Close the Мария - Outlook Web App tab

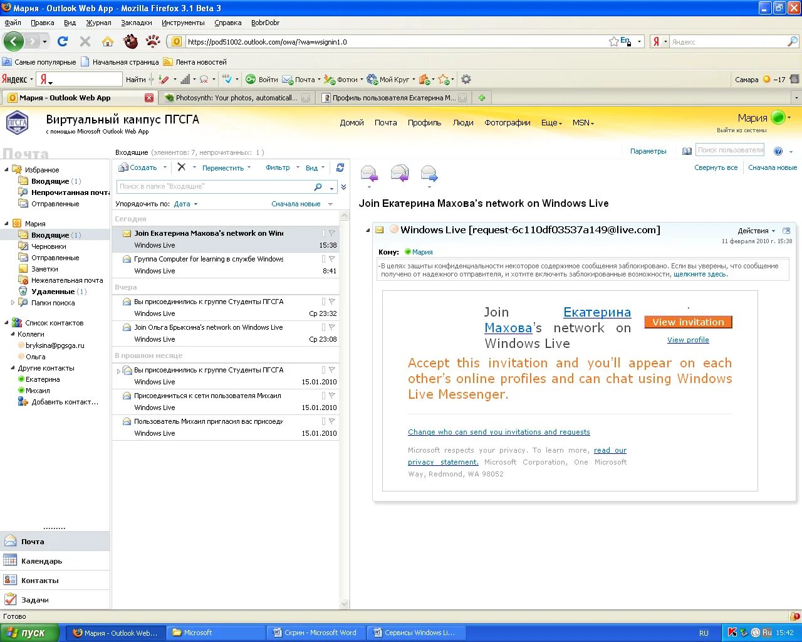[x=149, y=98]
